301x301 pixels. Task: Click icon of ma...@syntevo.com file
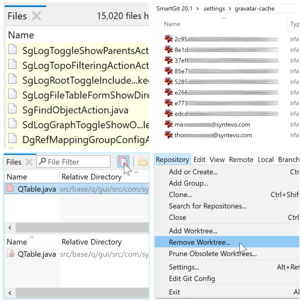coord(169,124)
